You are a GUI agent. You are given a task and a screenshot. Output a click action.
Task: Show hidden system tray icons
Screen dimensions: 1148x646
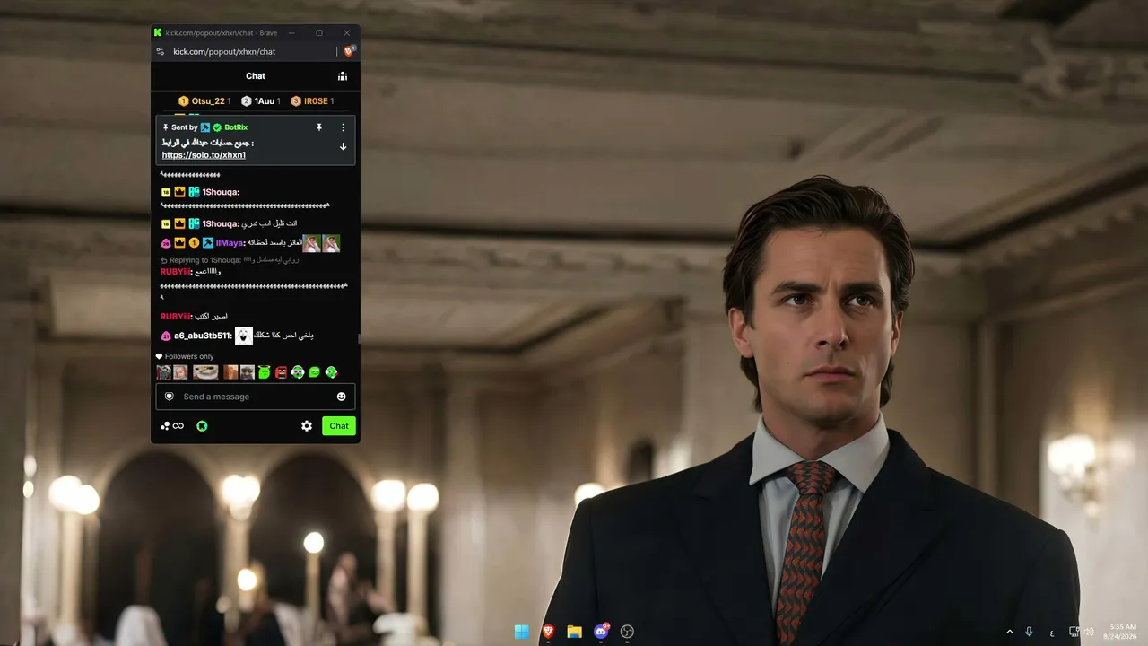coord(1010,632)
